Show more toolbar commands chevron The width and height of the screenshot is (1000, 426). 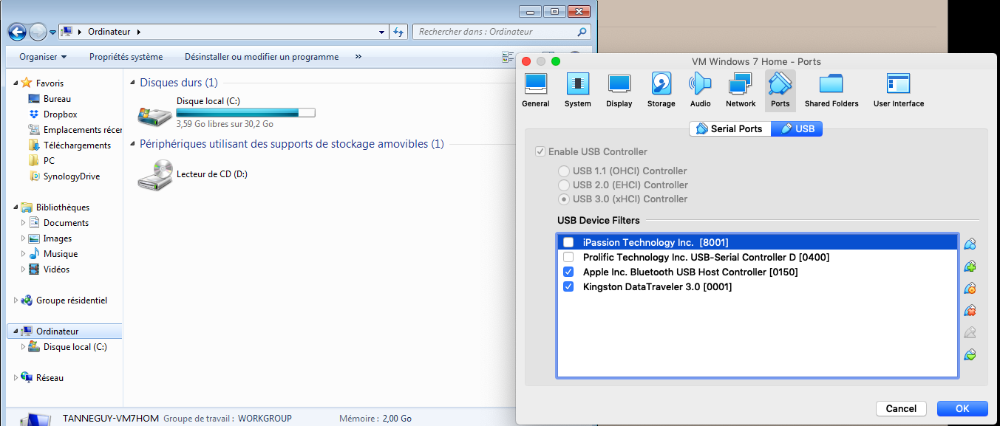(x=358, y=57)
